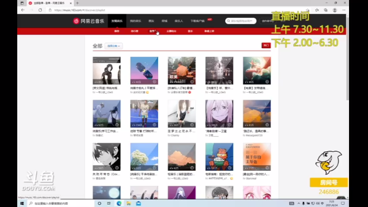Expand the 选择分类 category dropdown

[114, 46]
